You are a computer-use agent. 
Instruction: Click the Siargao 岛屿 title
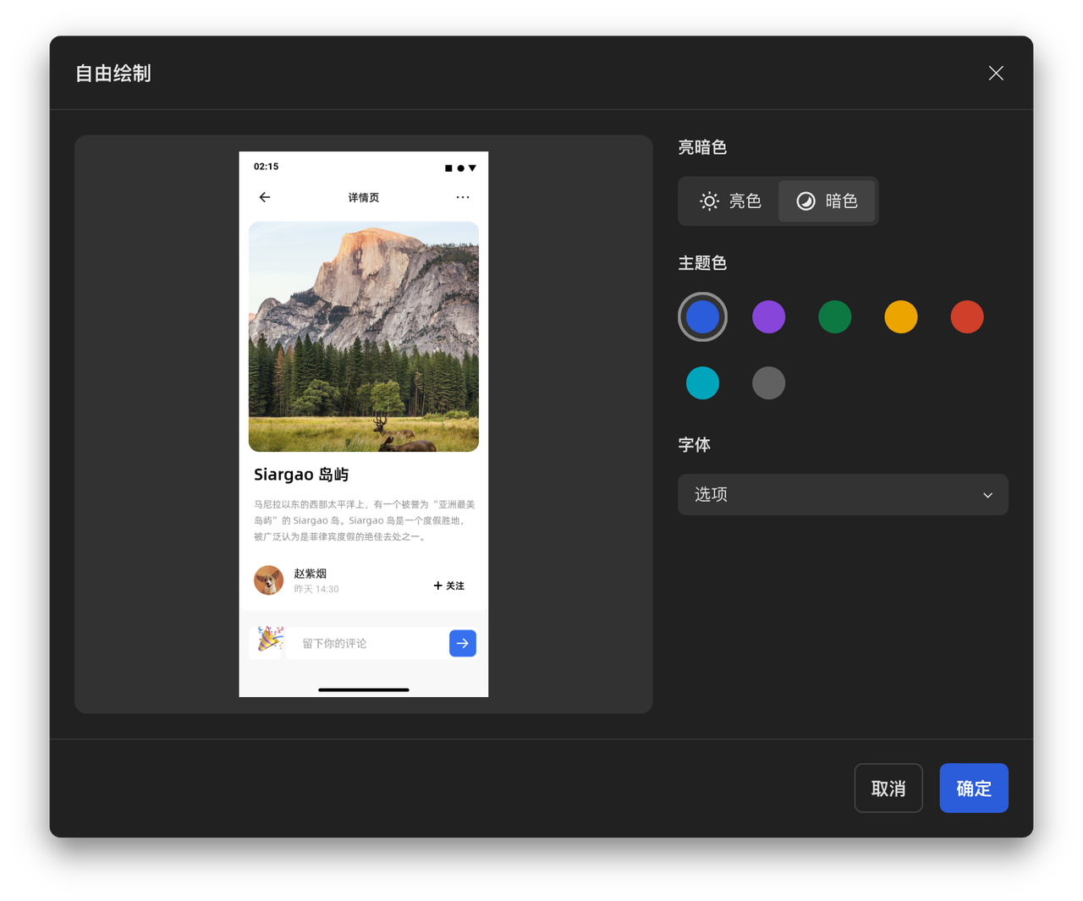tap(301, 475)
